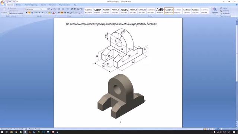Show paragraph marks with pilcrow icon
Viewport: 238px width, 134px height.
click(81, 9)
